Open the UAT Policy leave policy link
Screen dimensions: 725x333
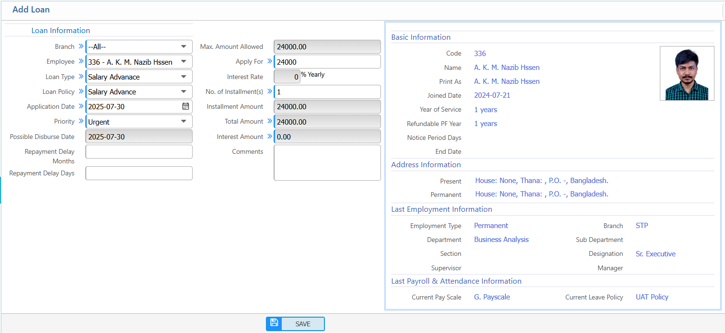pyautogui.click(x=652, y=297)
